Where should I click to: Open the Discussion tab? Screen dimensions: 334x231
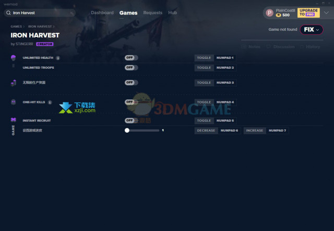pos(281,47)
